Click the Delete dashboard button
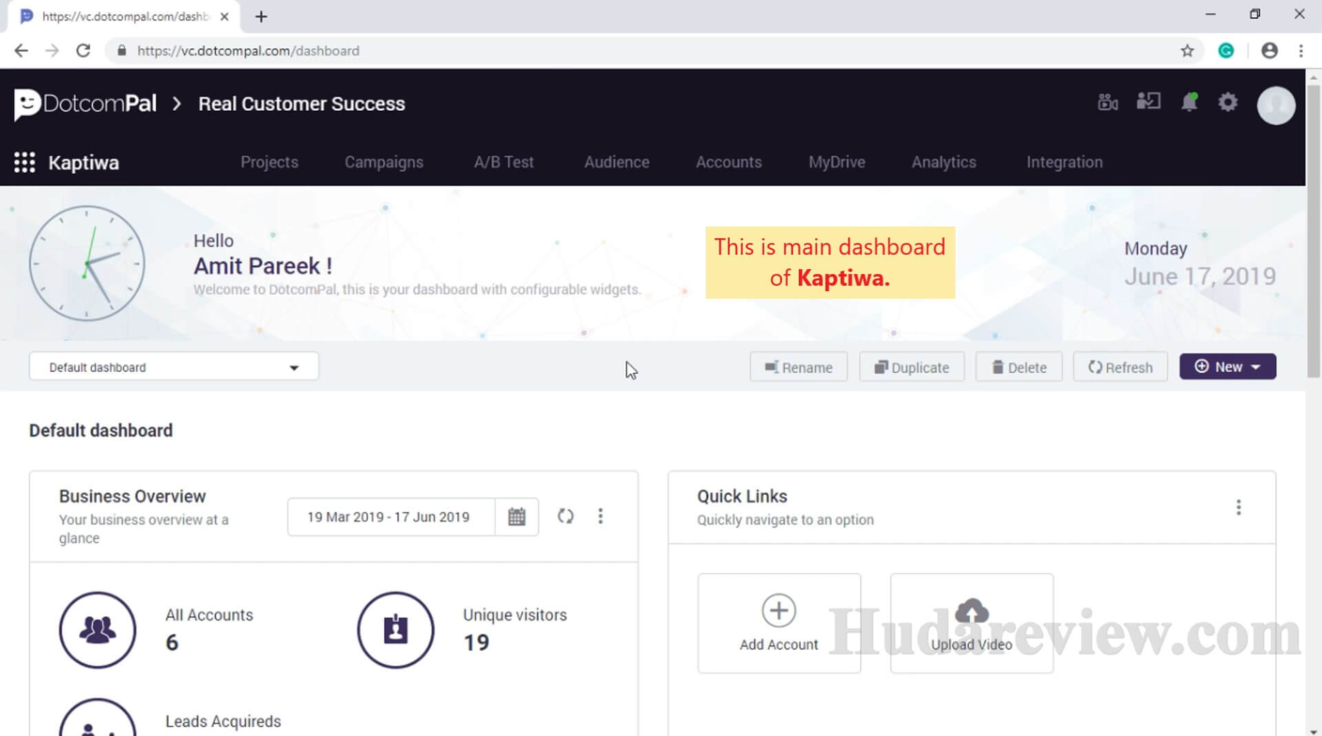Viewport: 1322px width, 736px height. pyautogui.click(x=1019, y=367)
